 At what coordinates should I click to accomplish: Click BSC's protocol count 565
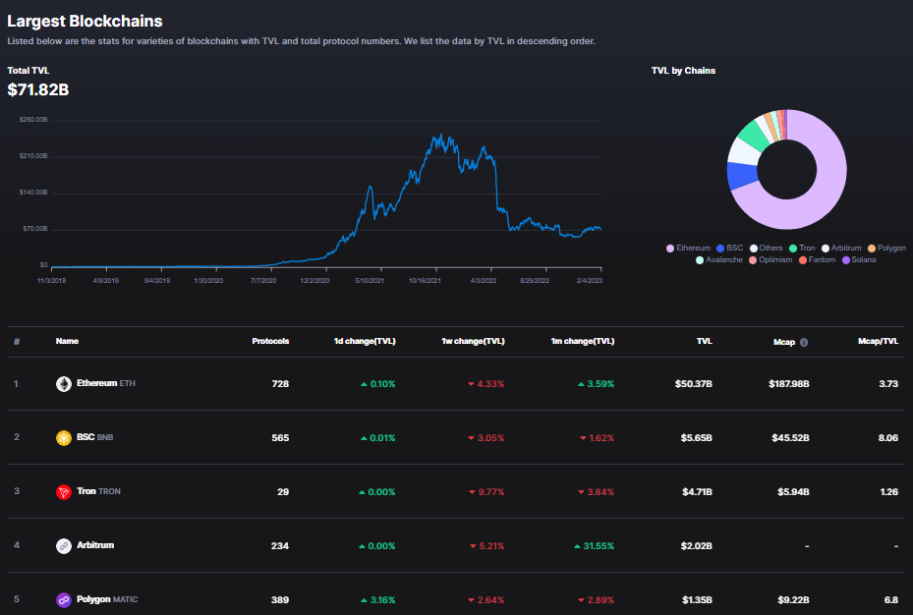(x=280, y=438)
